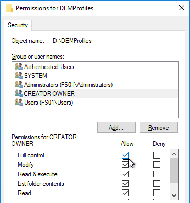Close the Permissions for DEMProfiles dialog
Image resolution: width=190 pixels, height=203 pixels.
(182, 8)
